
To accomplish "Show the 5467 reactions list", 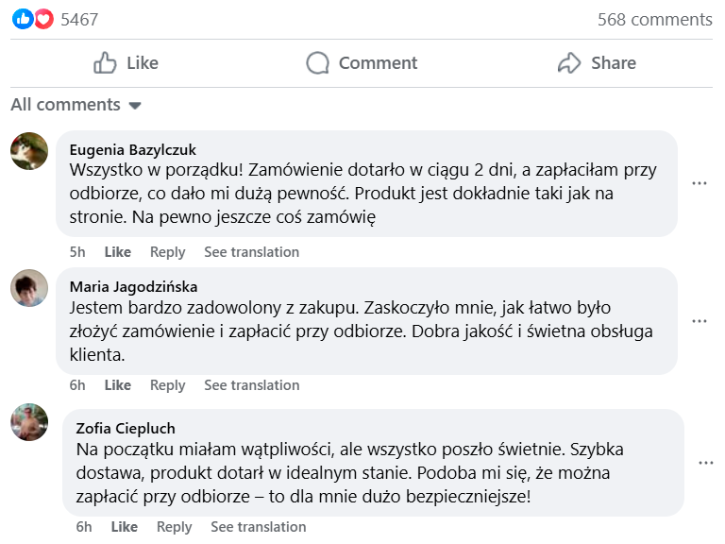I will click(79, 19).
